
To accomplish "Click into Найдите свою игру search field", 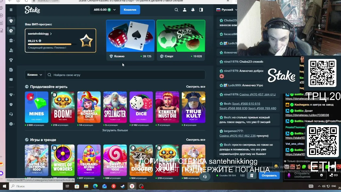I will (125, 75).
